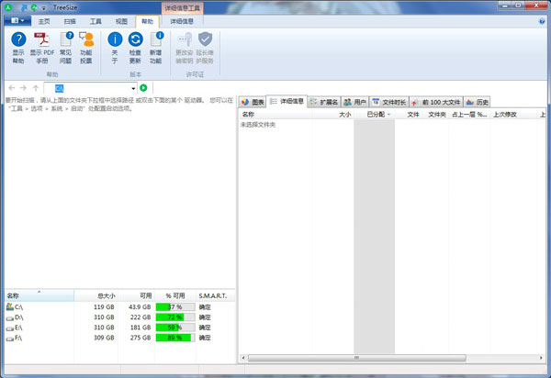Click the back navigation arrow
Screen dimensions: 551x378
(12, 88)
